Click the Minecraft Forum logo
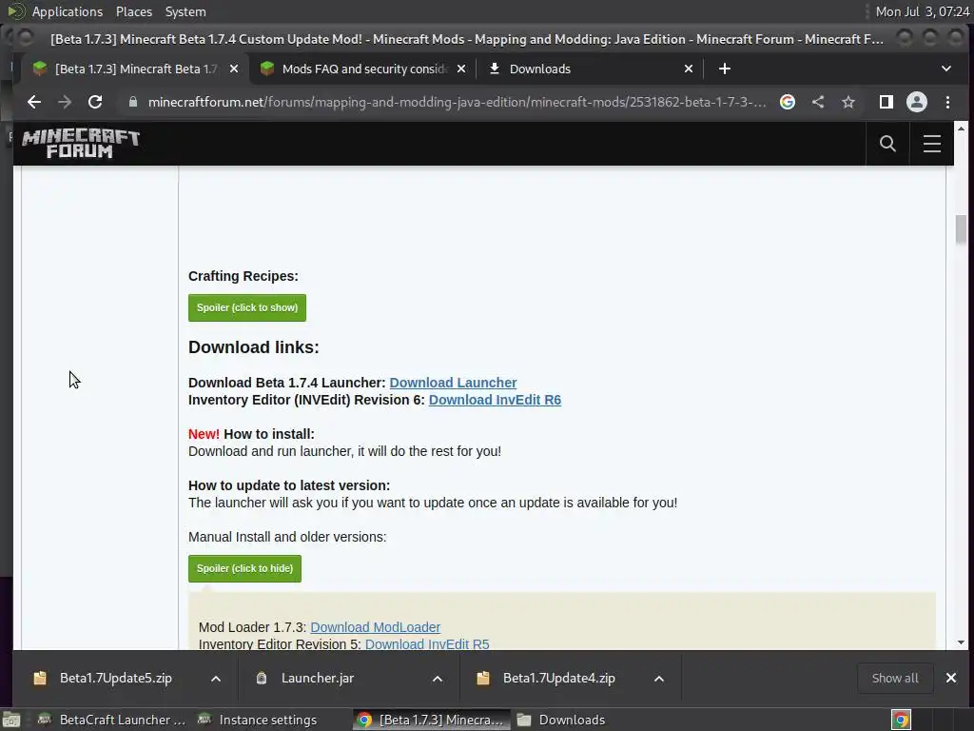This screenshot has height=731, width=974. [81, 144]
